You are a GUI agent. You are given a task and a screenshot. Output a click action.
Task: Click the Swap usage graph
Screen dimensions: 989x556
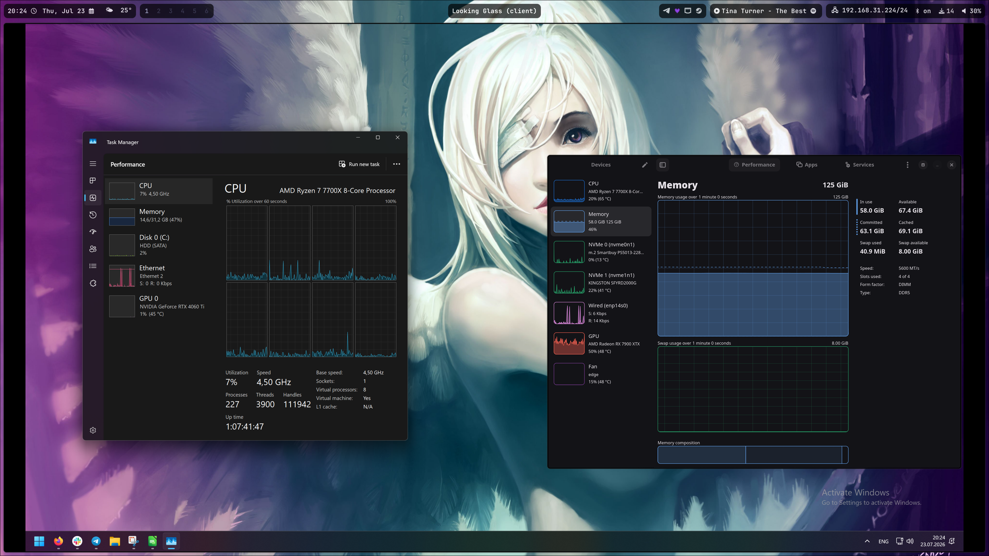point(753,389)
